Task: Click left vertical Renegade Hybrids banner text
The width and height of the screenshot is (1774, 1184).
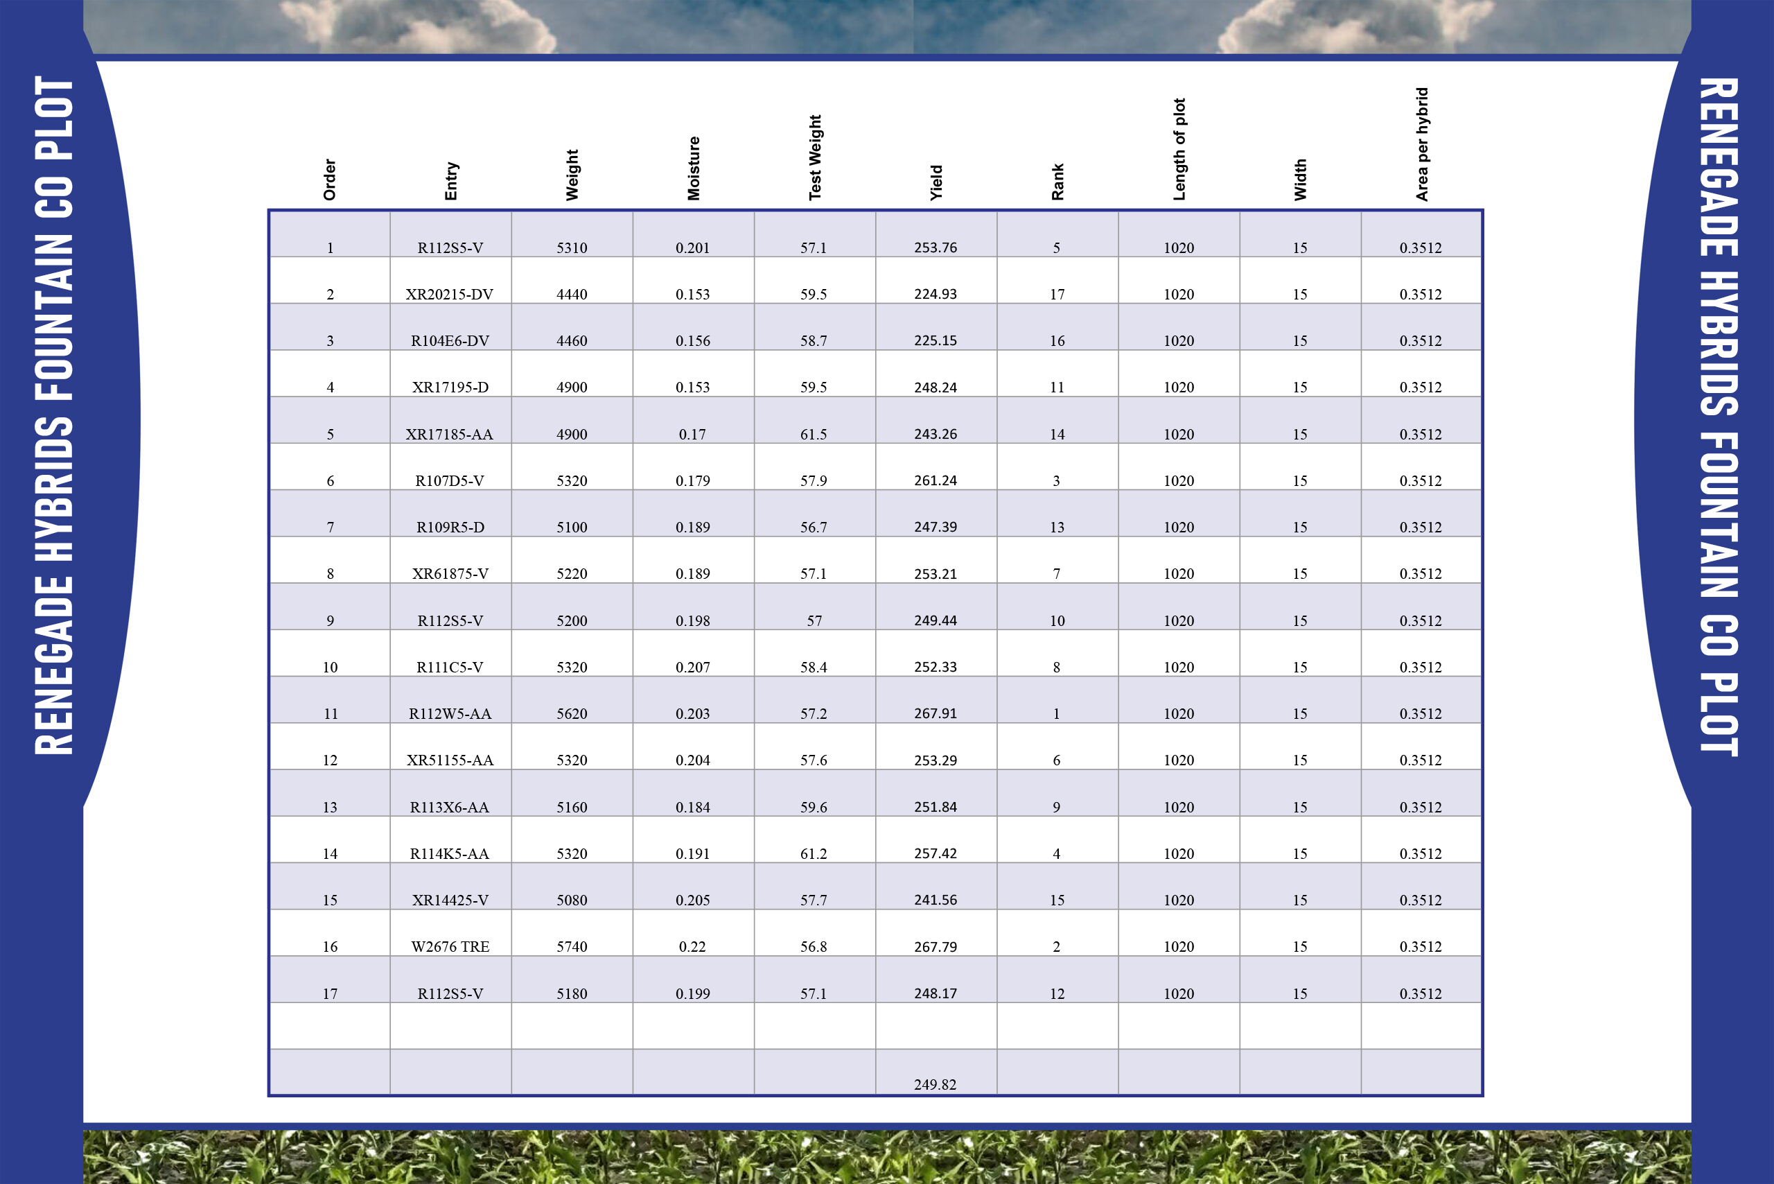Action: pyautogui.click(x=54, y=415)
